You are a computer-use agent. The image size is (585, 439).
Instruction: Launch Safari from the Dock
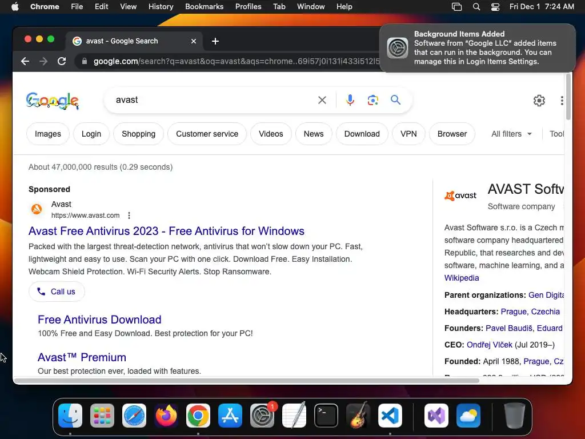134,416
